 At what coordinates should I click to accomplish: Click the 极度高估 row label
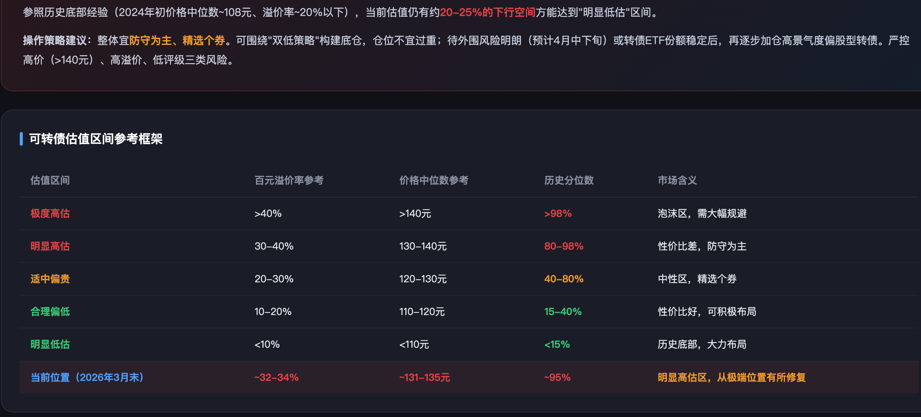click(50, 213)
